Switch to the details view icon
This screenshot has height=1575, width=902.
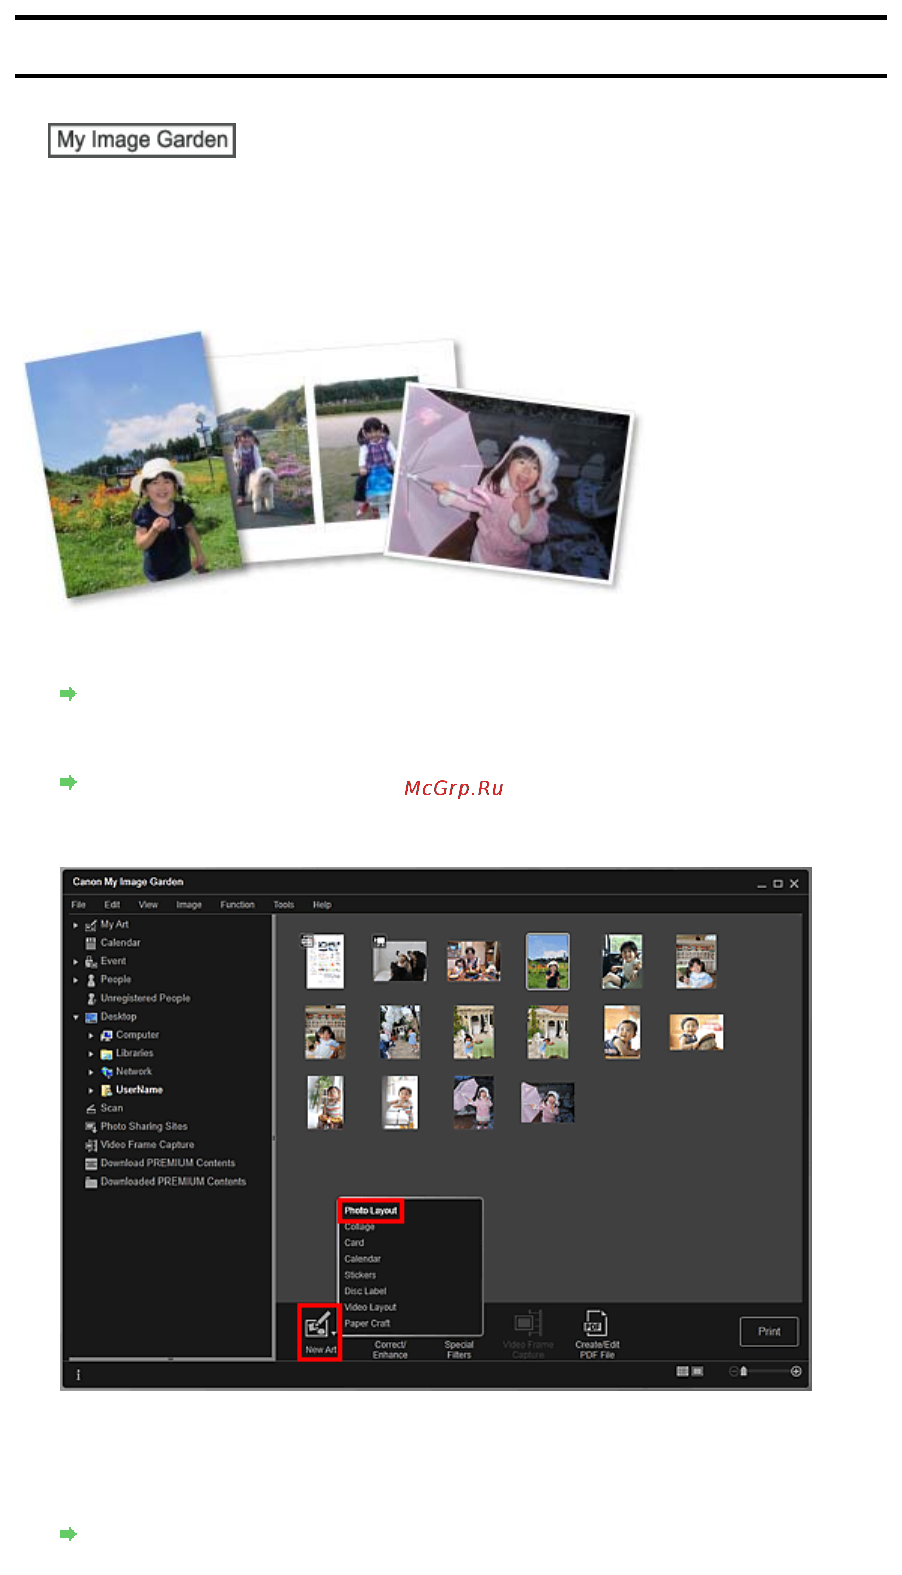click(x=697, y=1372)
